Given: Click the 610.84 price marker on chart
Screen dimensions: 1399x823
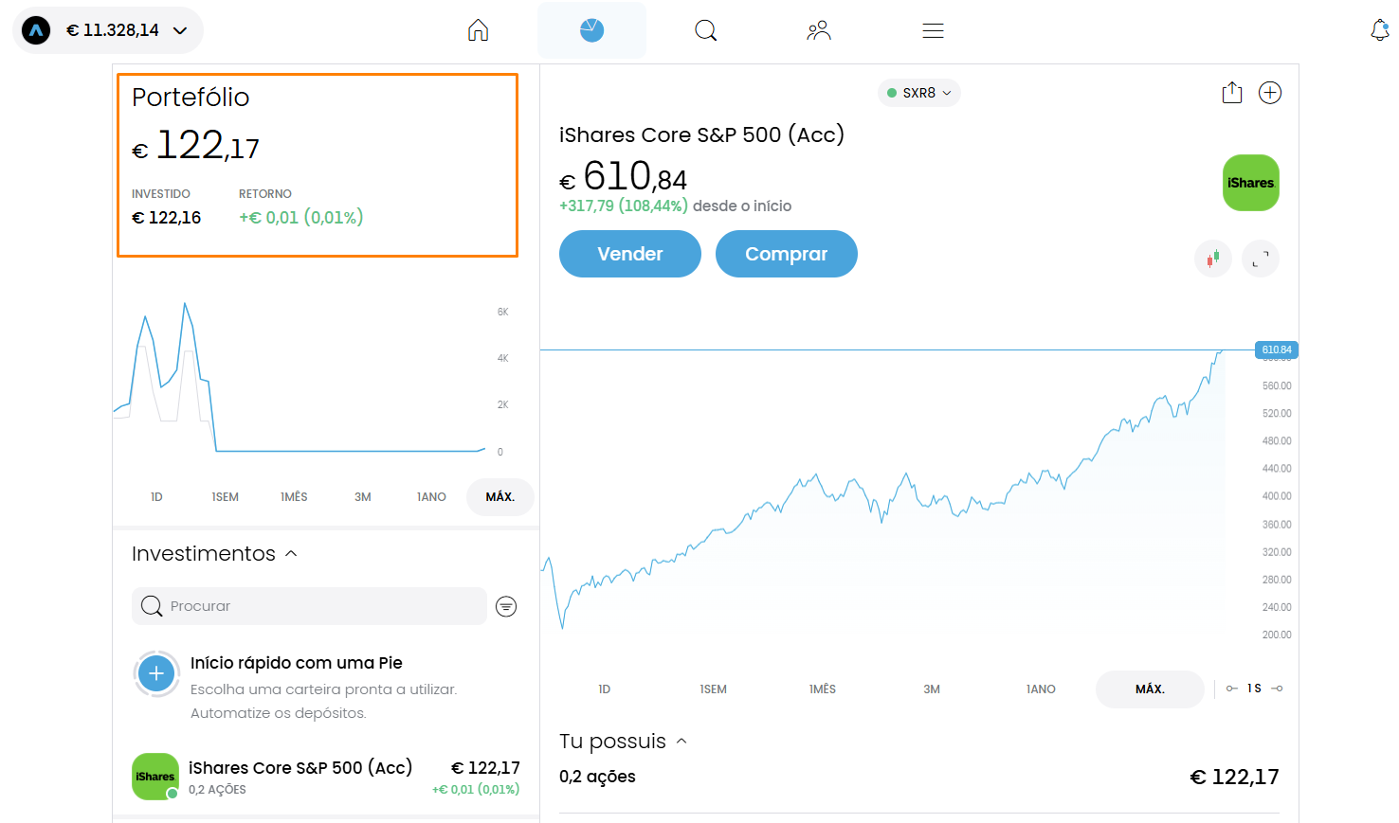Looking at the screenshot, I should 1276,349.
